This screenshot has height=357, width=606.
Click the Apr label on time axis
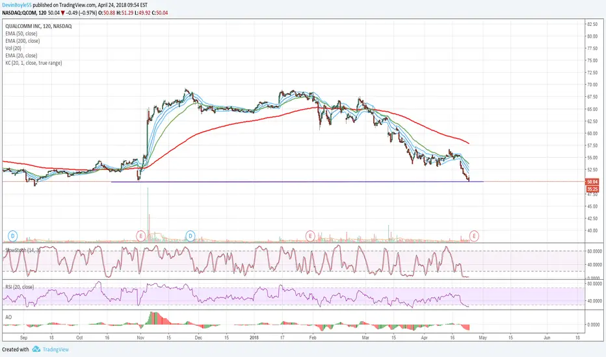tap(425, 338)
